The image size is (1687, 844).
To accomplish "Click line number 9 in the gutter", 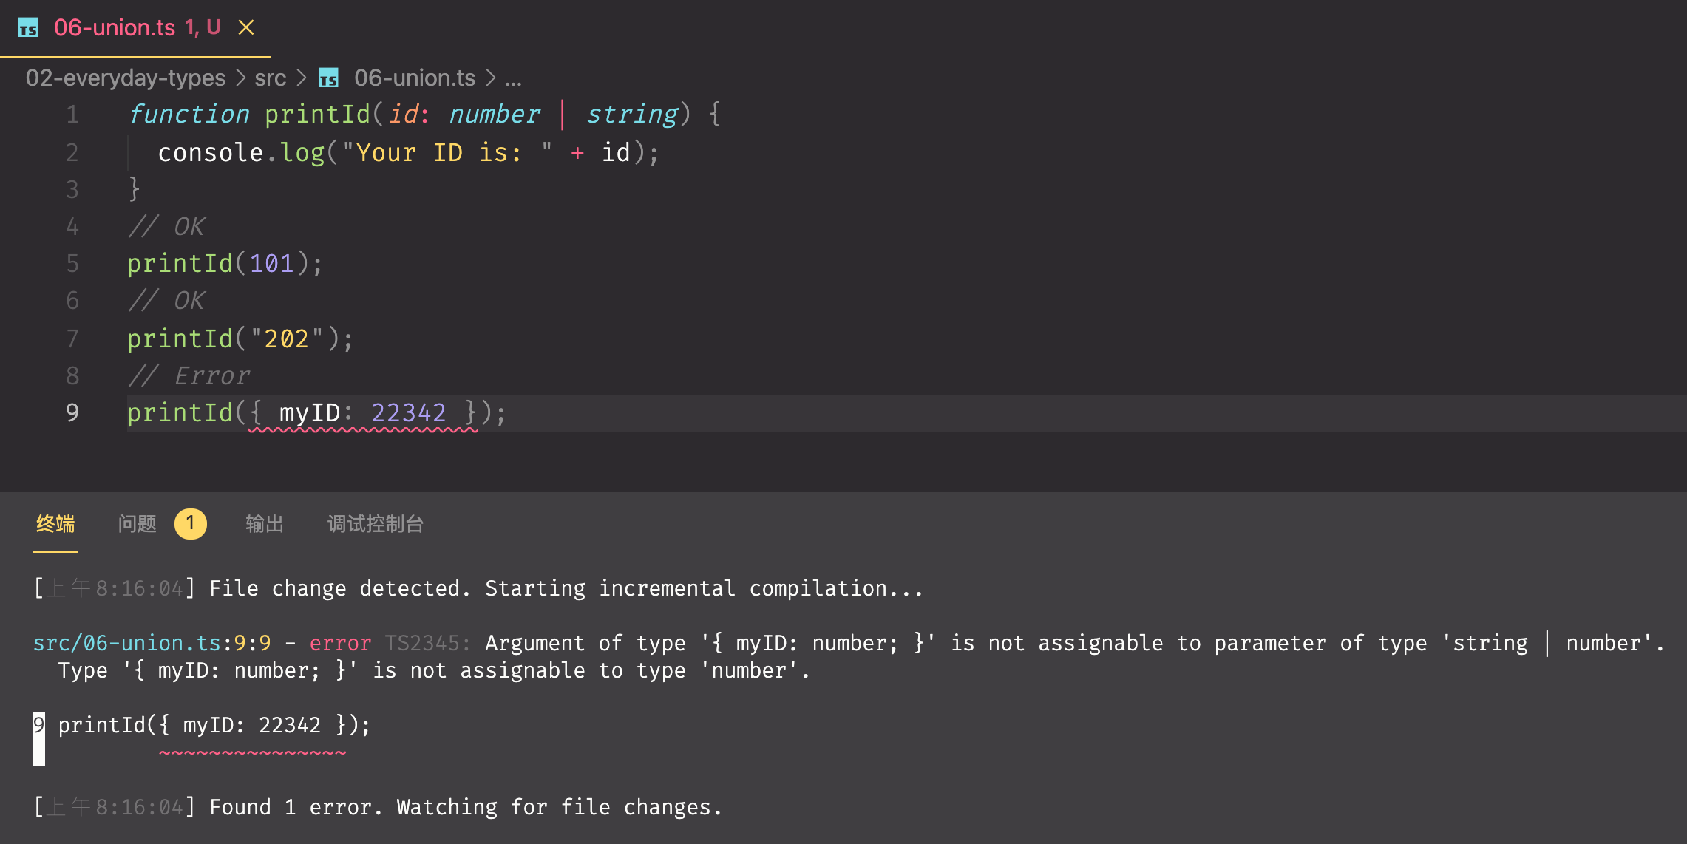I will click(x=72, y=412).
